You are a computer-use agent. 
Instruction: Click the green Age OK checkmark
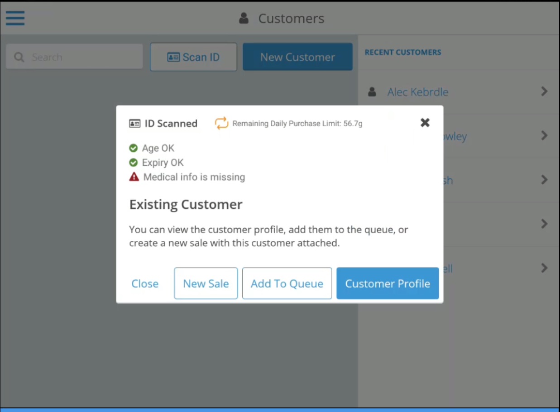tap(133, 148)
